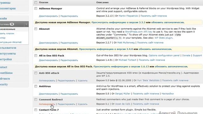Screen dimensions: 203x114
Task: Click Деактивировать under Akismet
Action: [x=49, y=43]
